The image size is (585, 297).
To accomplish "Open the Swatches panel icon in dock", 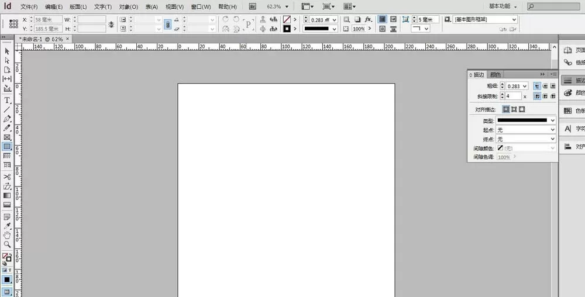I will point(568,110).
